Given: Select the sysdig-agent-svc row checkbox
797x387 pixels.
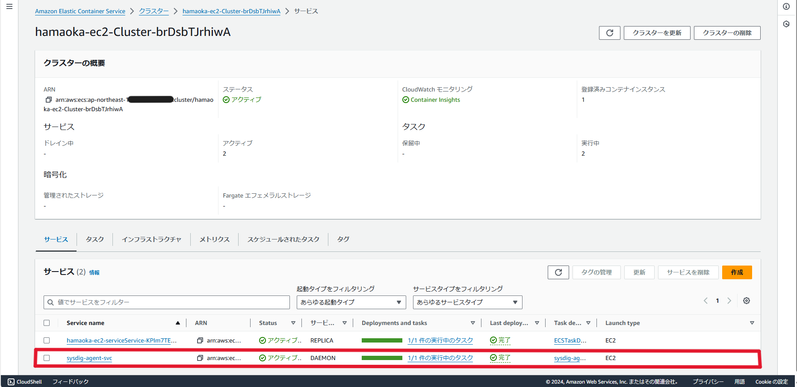Looking at the screenshot, I should click(x=47, y=358).
